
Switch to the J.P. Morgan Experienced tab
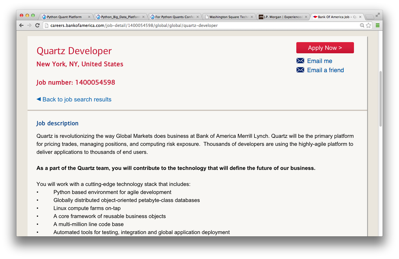pyautogui.click(x=283, y=17)
